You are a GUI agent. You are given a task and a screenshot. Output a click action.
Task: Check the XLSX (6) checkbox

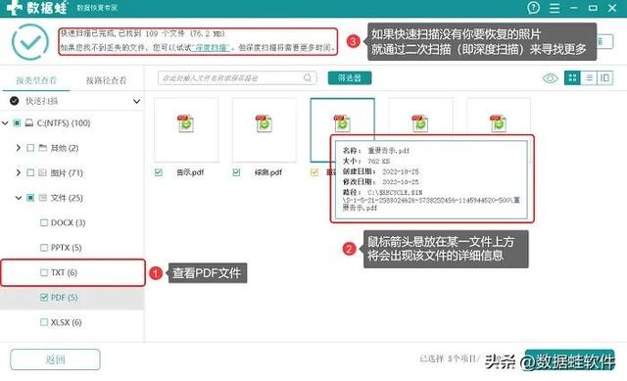[44, 322]
